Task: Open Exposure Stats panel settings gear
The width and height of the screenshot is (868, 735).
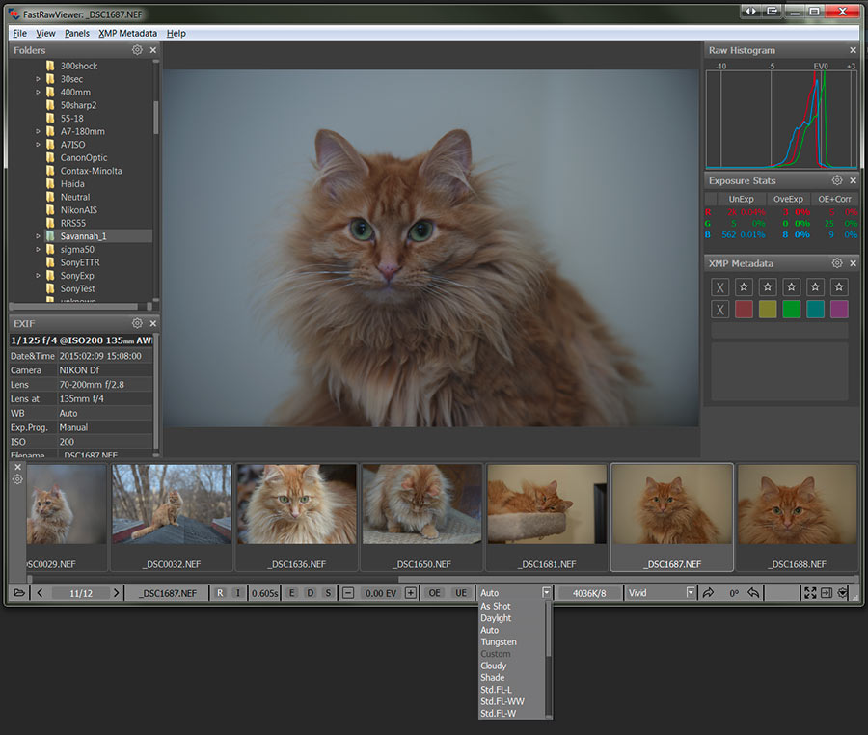Action: pos(837,180)
